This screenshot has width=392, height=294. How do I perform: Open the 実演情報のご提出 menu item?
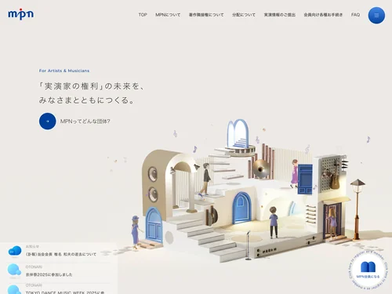[x=280, y=15]
